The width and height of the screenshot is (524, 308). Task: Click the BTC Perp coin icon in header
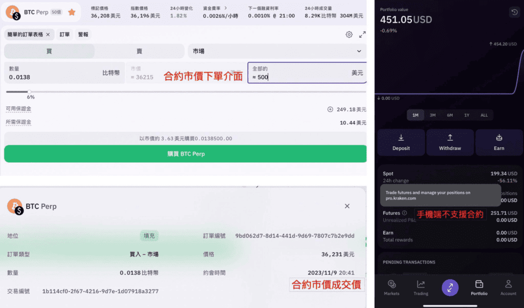13,12
